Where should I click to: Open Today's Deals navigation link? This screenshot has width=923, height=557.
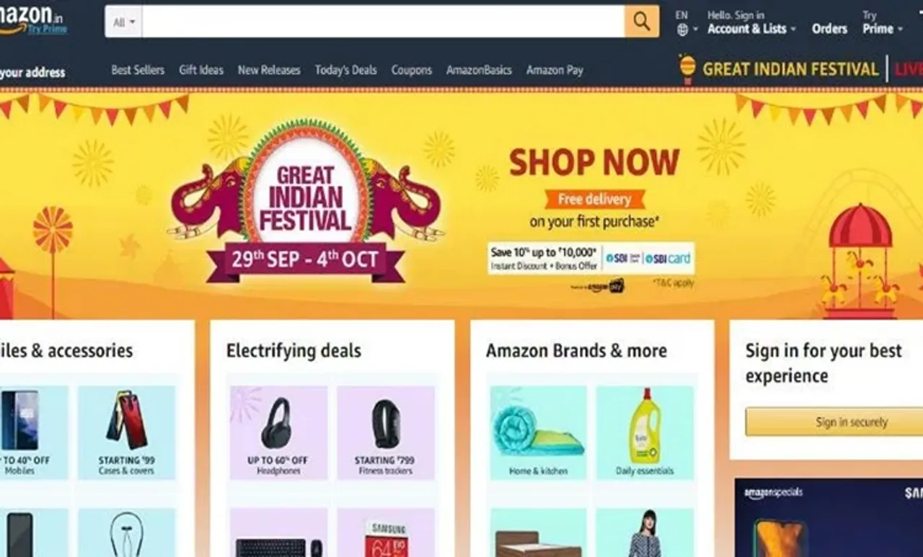345,70
